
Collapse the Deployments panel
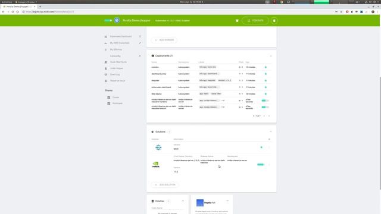271,56
